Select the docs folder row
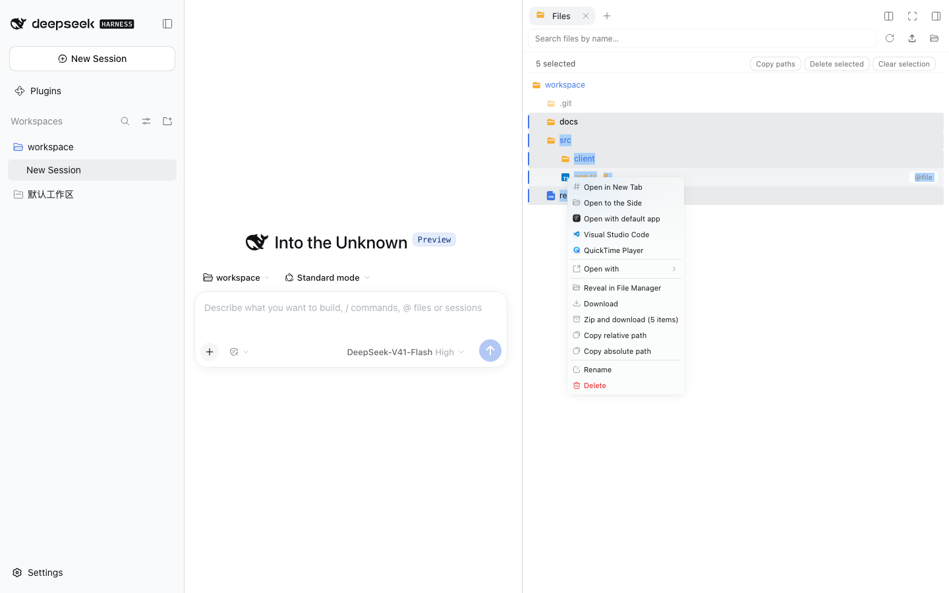This screenshot has width=949, height=593. click(x=735, y=122)
